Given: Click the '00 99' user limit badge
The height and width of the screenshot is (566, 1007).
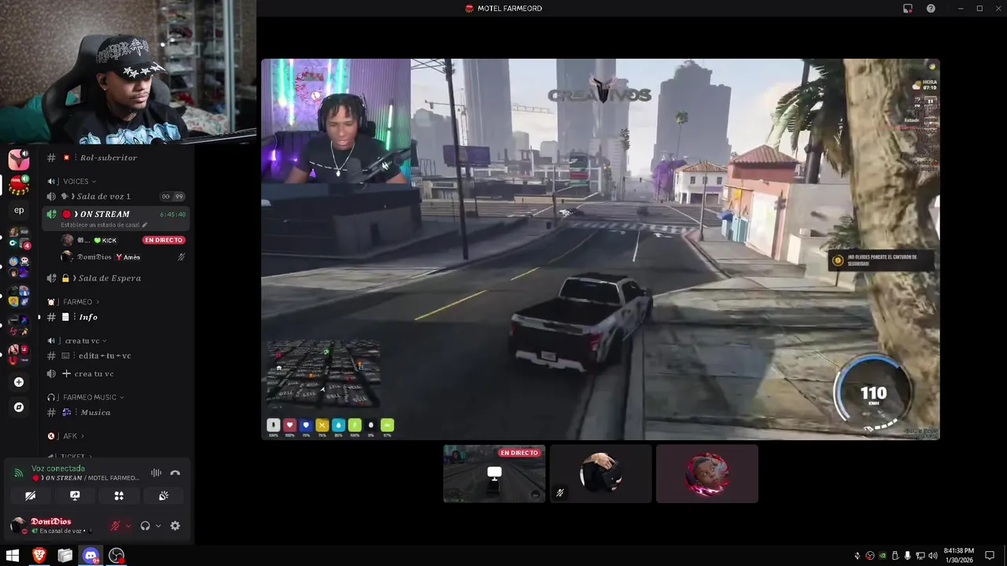Looking at the screenshot, I should click(x=172, y=197).
